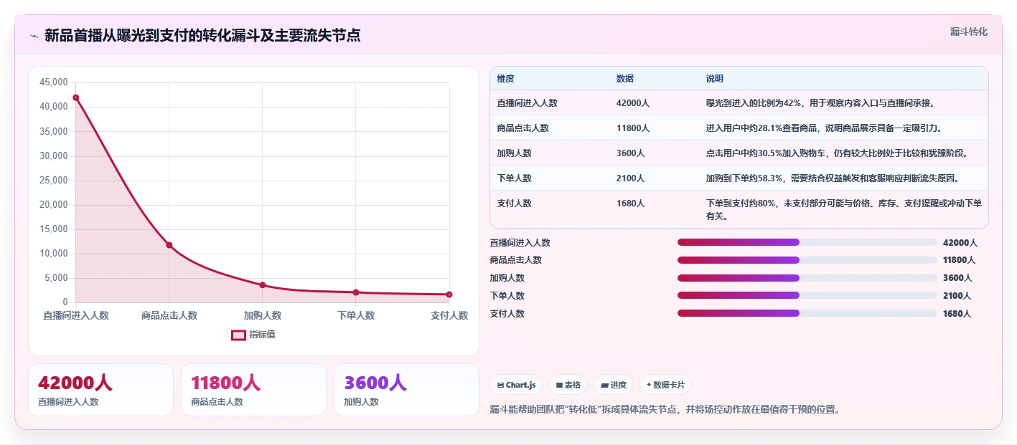Click the 商品点击人数 progress bar
The height and width of the screenshot is (445, 1017).
click(x=807, y=260)
